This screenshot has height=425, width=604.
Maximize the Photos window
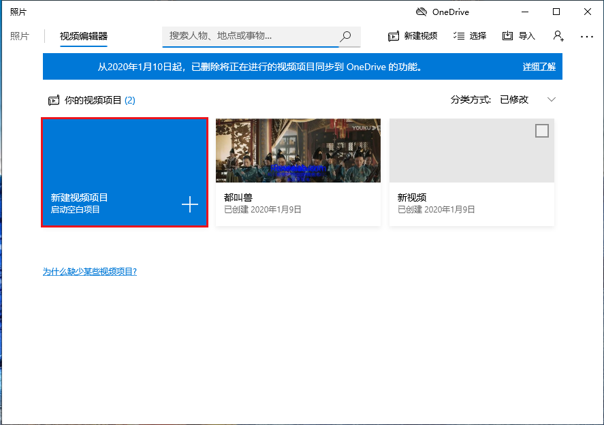pyautogui.click(x=556, y=12)
